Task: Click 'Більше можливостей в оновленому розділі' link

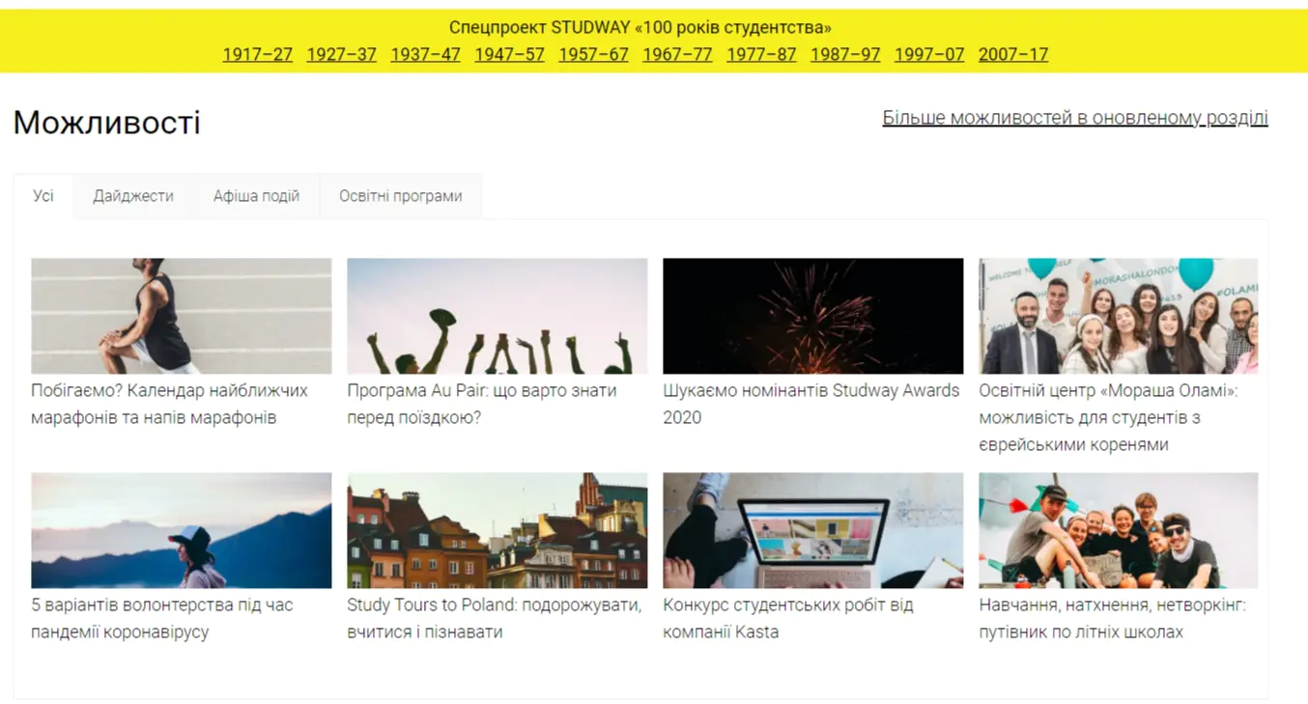Action: click(1074, 118)
